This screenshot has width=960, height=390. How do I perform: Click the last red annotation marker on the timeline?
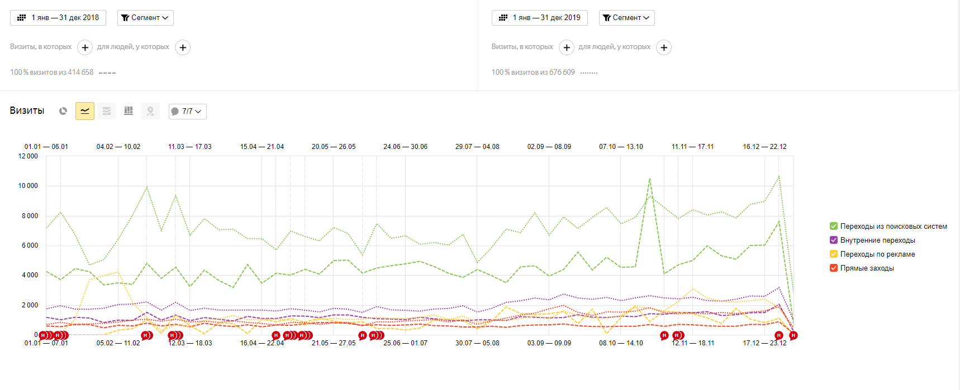pyautogui.click(x=793, y=335)
